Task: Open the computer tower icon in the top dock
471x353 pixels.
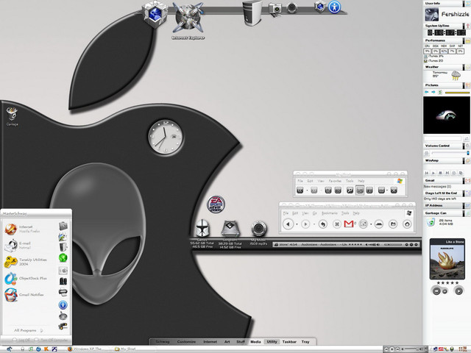Action: (252, 13)
